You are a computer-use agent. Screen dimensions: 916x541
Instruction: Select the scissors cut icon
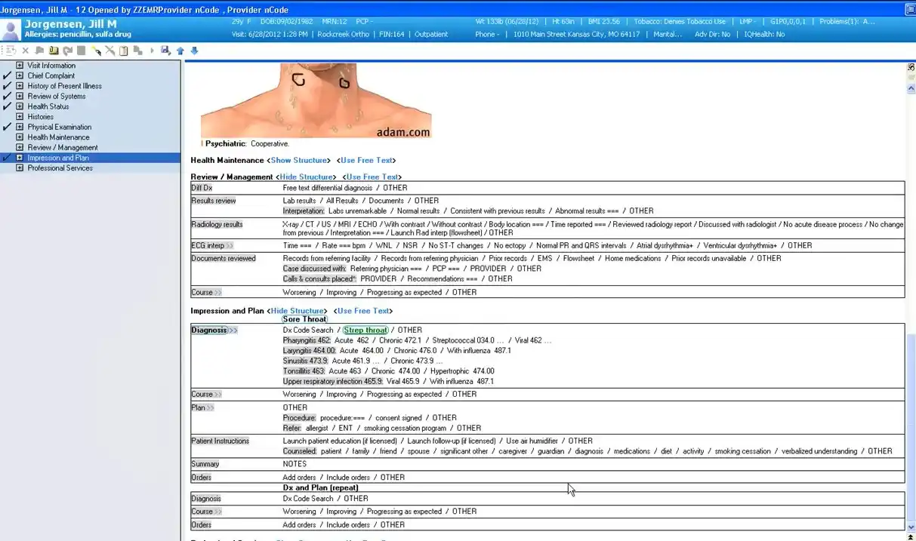pyautogui.click(x=109, y=50)
